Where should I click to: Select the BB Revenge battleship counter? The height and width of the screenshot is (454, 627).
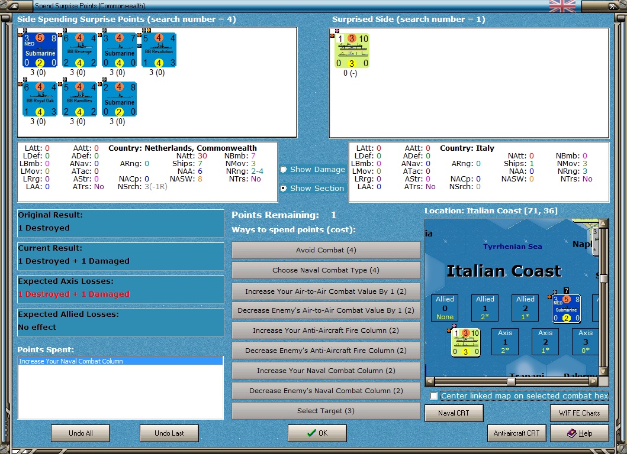point(79,50)
